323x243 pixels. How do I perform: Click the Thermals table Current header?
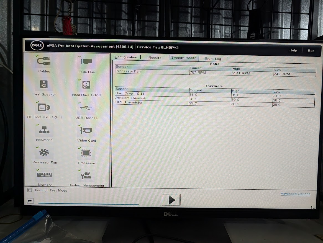pos(196,90)
